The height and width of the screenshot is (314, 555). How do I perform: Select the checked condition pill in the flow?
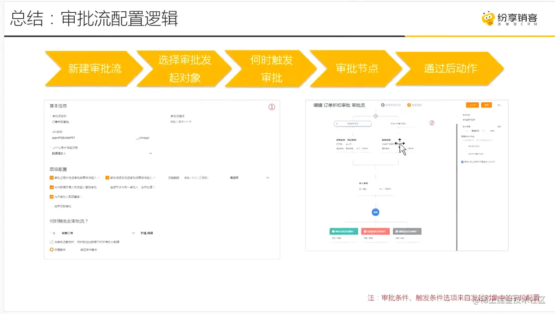pos(353,123)
